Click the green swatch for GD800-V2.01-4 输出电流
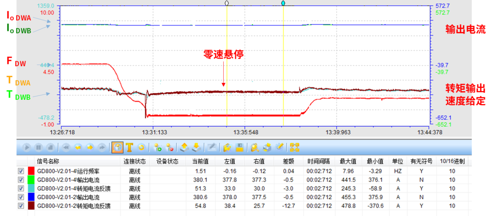This screenshot has height=216, width=492. [x=31, y=180]
